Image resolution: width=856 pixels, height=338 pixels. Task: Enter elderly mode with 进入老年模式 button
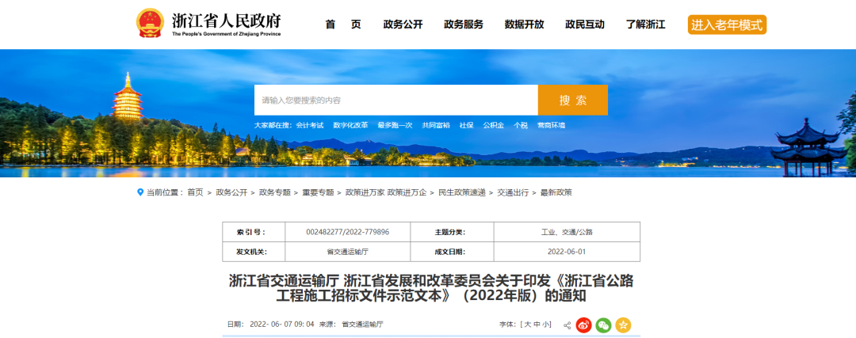(x=727, y=25)
